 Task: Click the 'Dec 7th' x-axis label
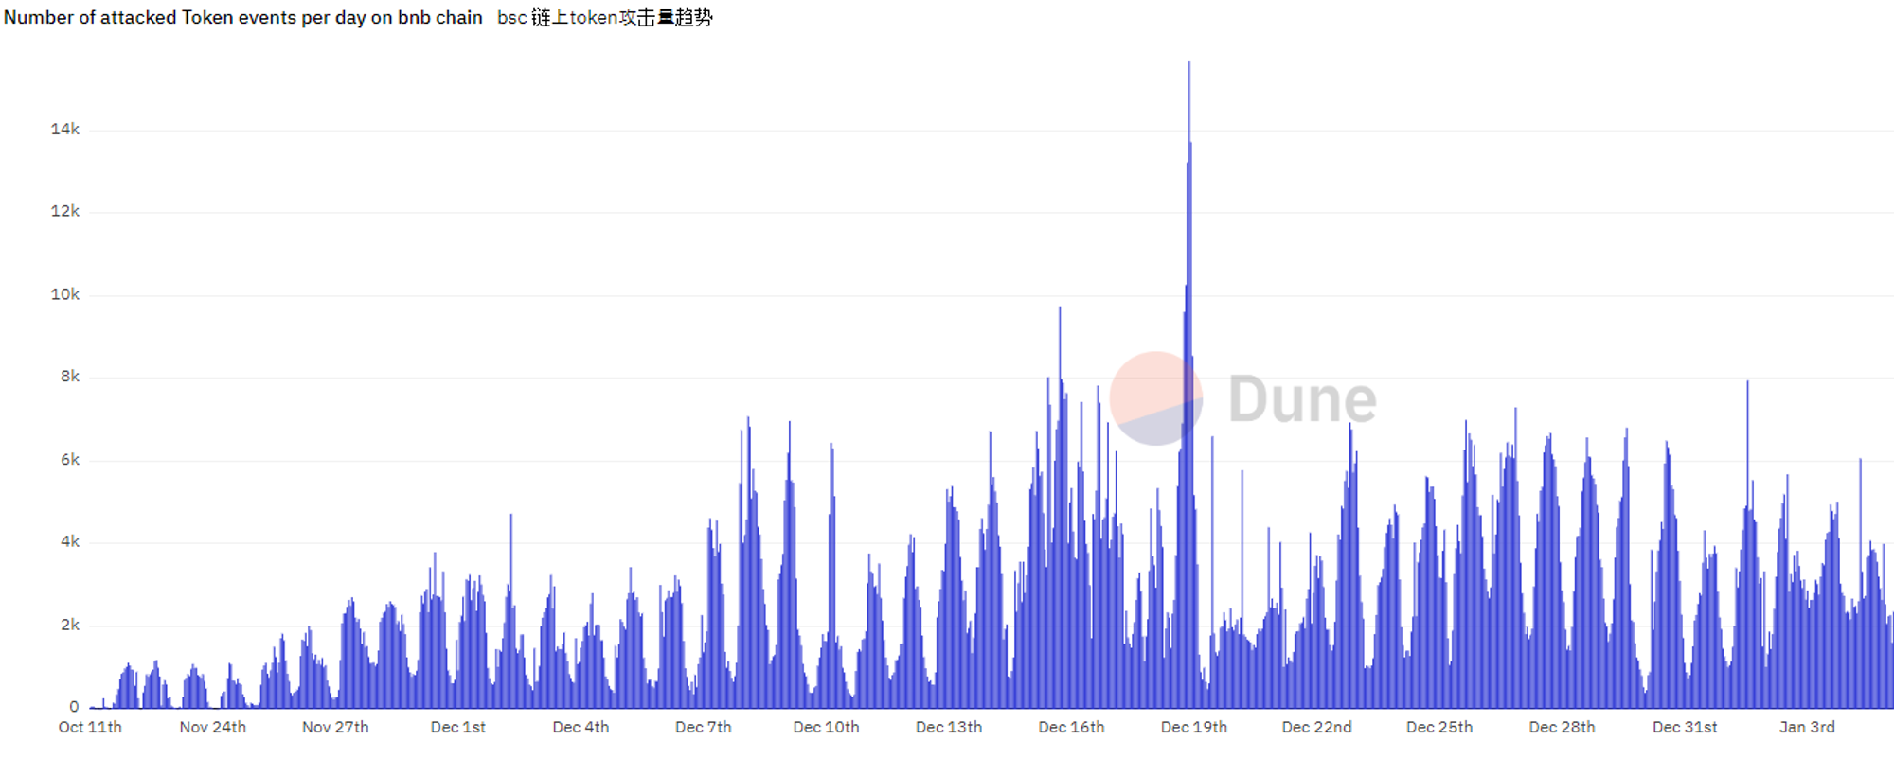[x=704, y=728]
